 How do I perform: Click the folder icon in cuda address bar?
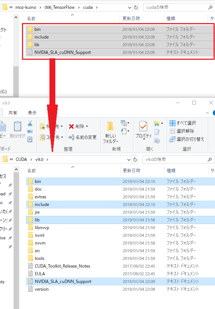pyautogui.click(x=5, y=7)
